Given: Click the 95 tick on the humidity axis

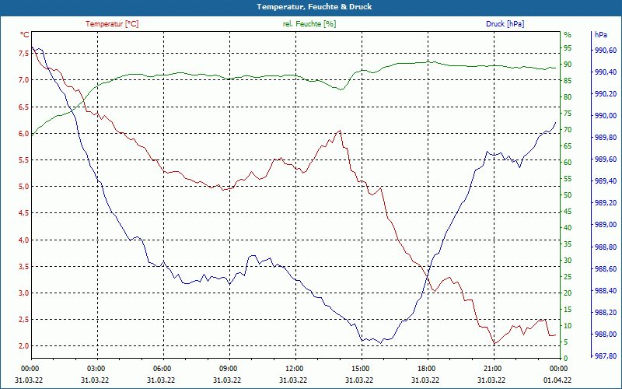Looking at the screenshot, I should coord(568,48).
